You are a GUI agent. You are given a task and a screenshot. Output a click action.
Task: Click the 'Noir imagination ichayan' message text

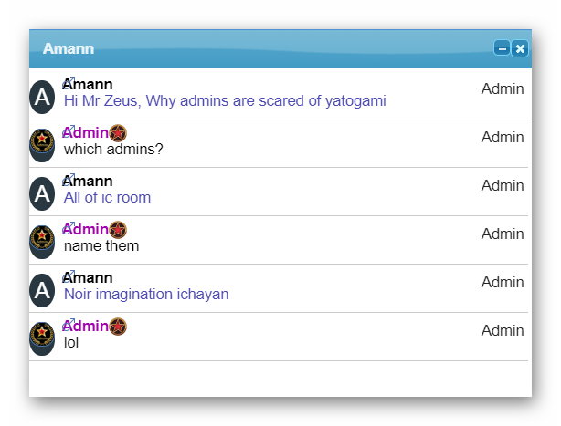coord(146,294)
